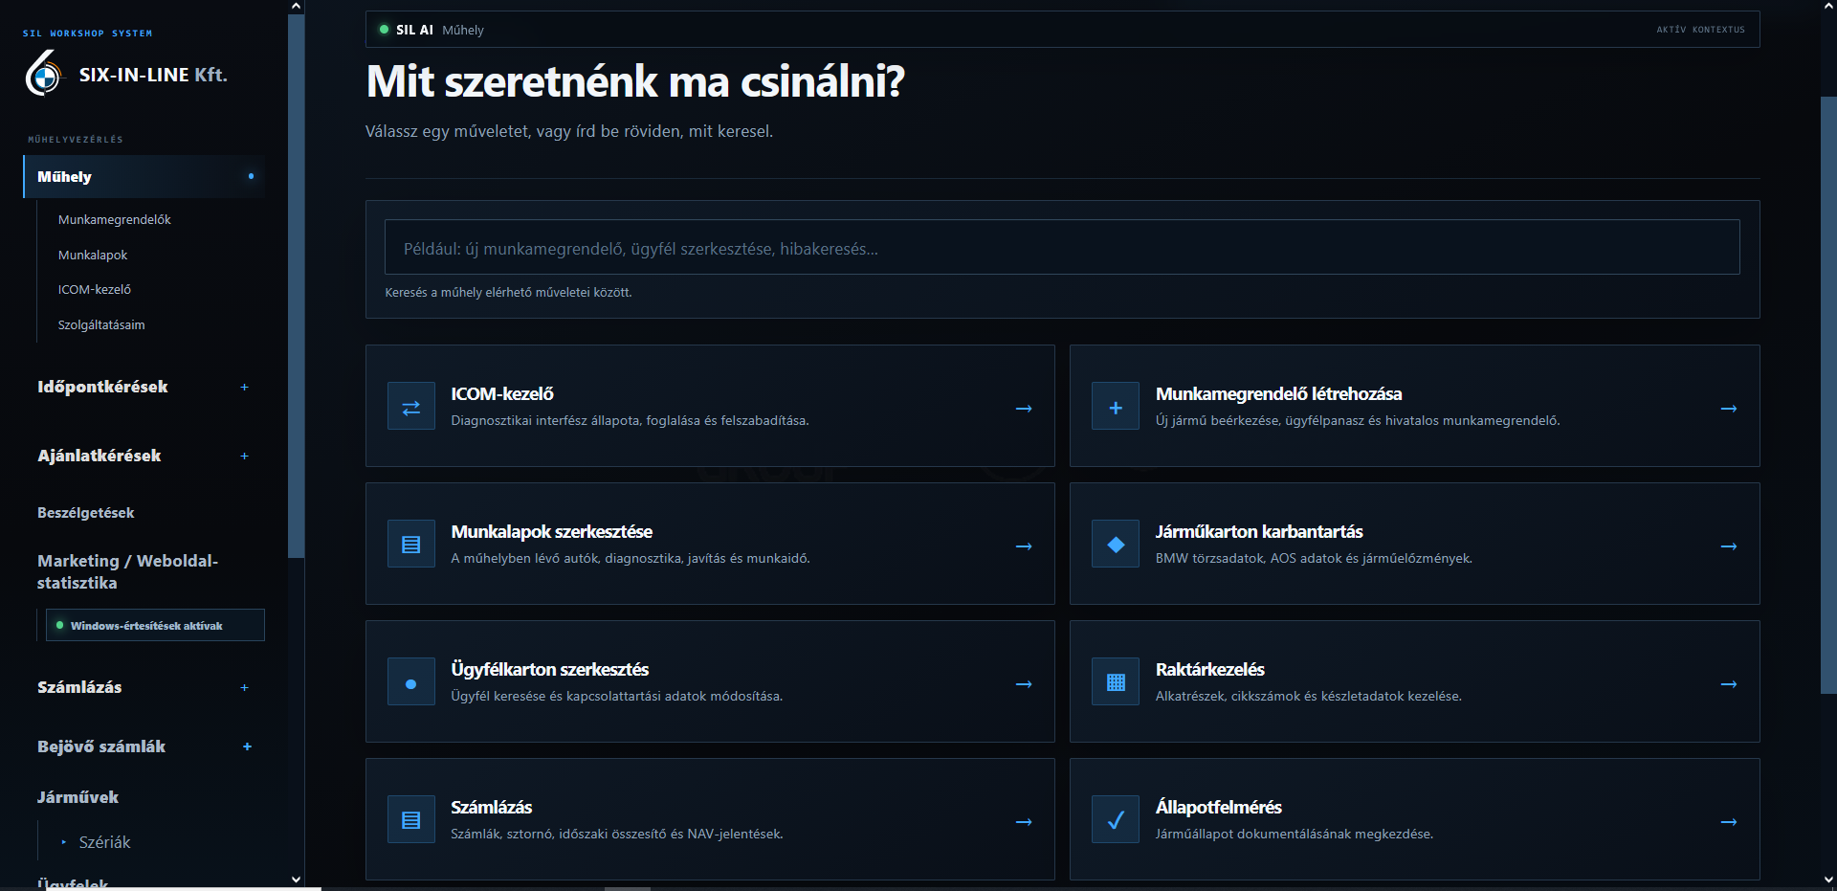
Task: Open Beszélgetések in the sidebar
Action: point(86,513)
